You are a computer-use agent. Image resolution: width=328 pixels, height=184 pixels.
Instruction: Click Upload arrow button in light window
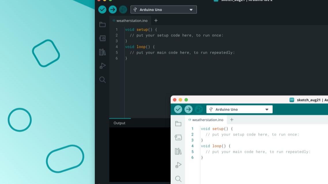click(188, 109)
